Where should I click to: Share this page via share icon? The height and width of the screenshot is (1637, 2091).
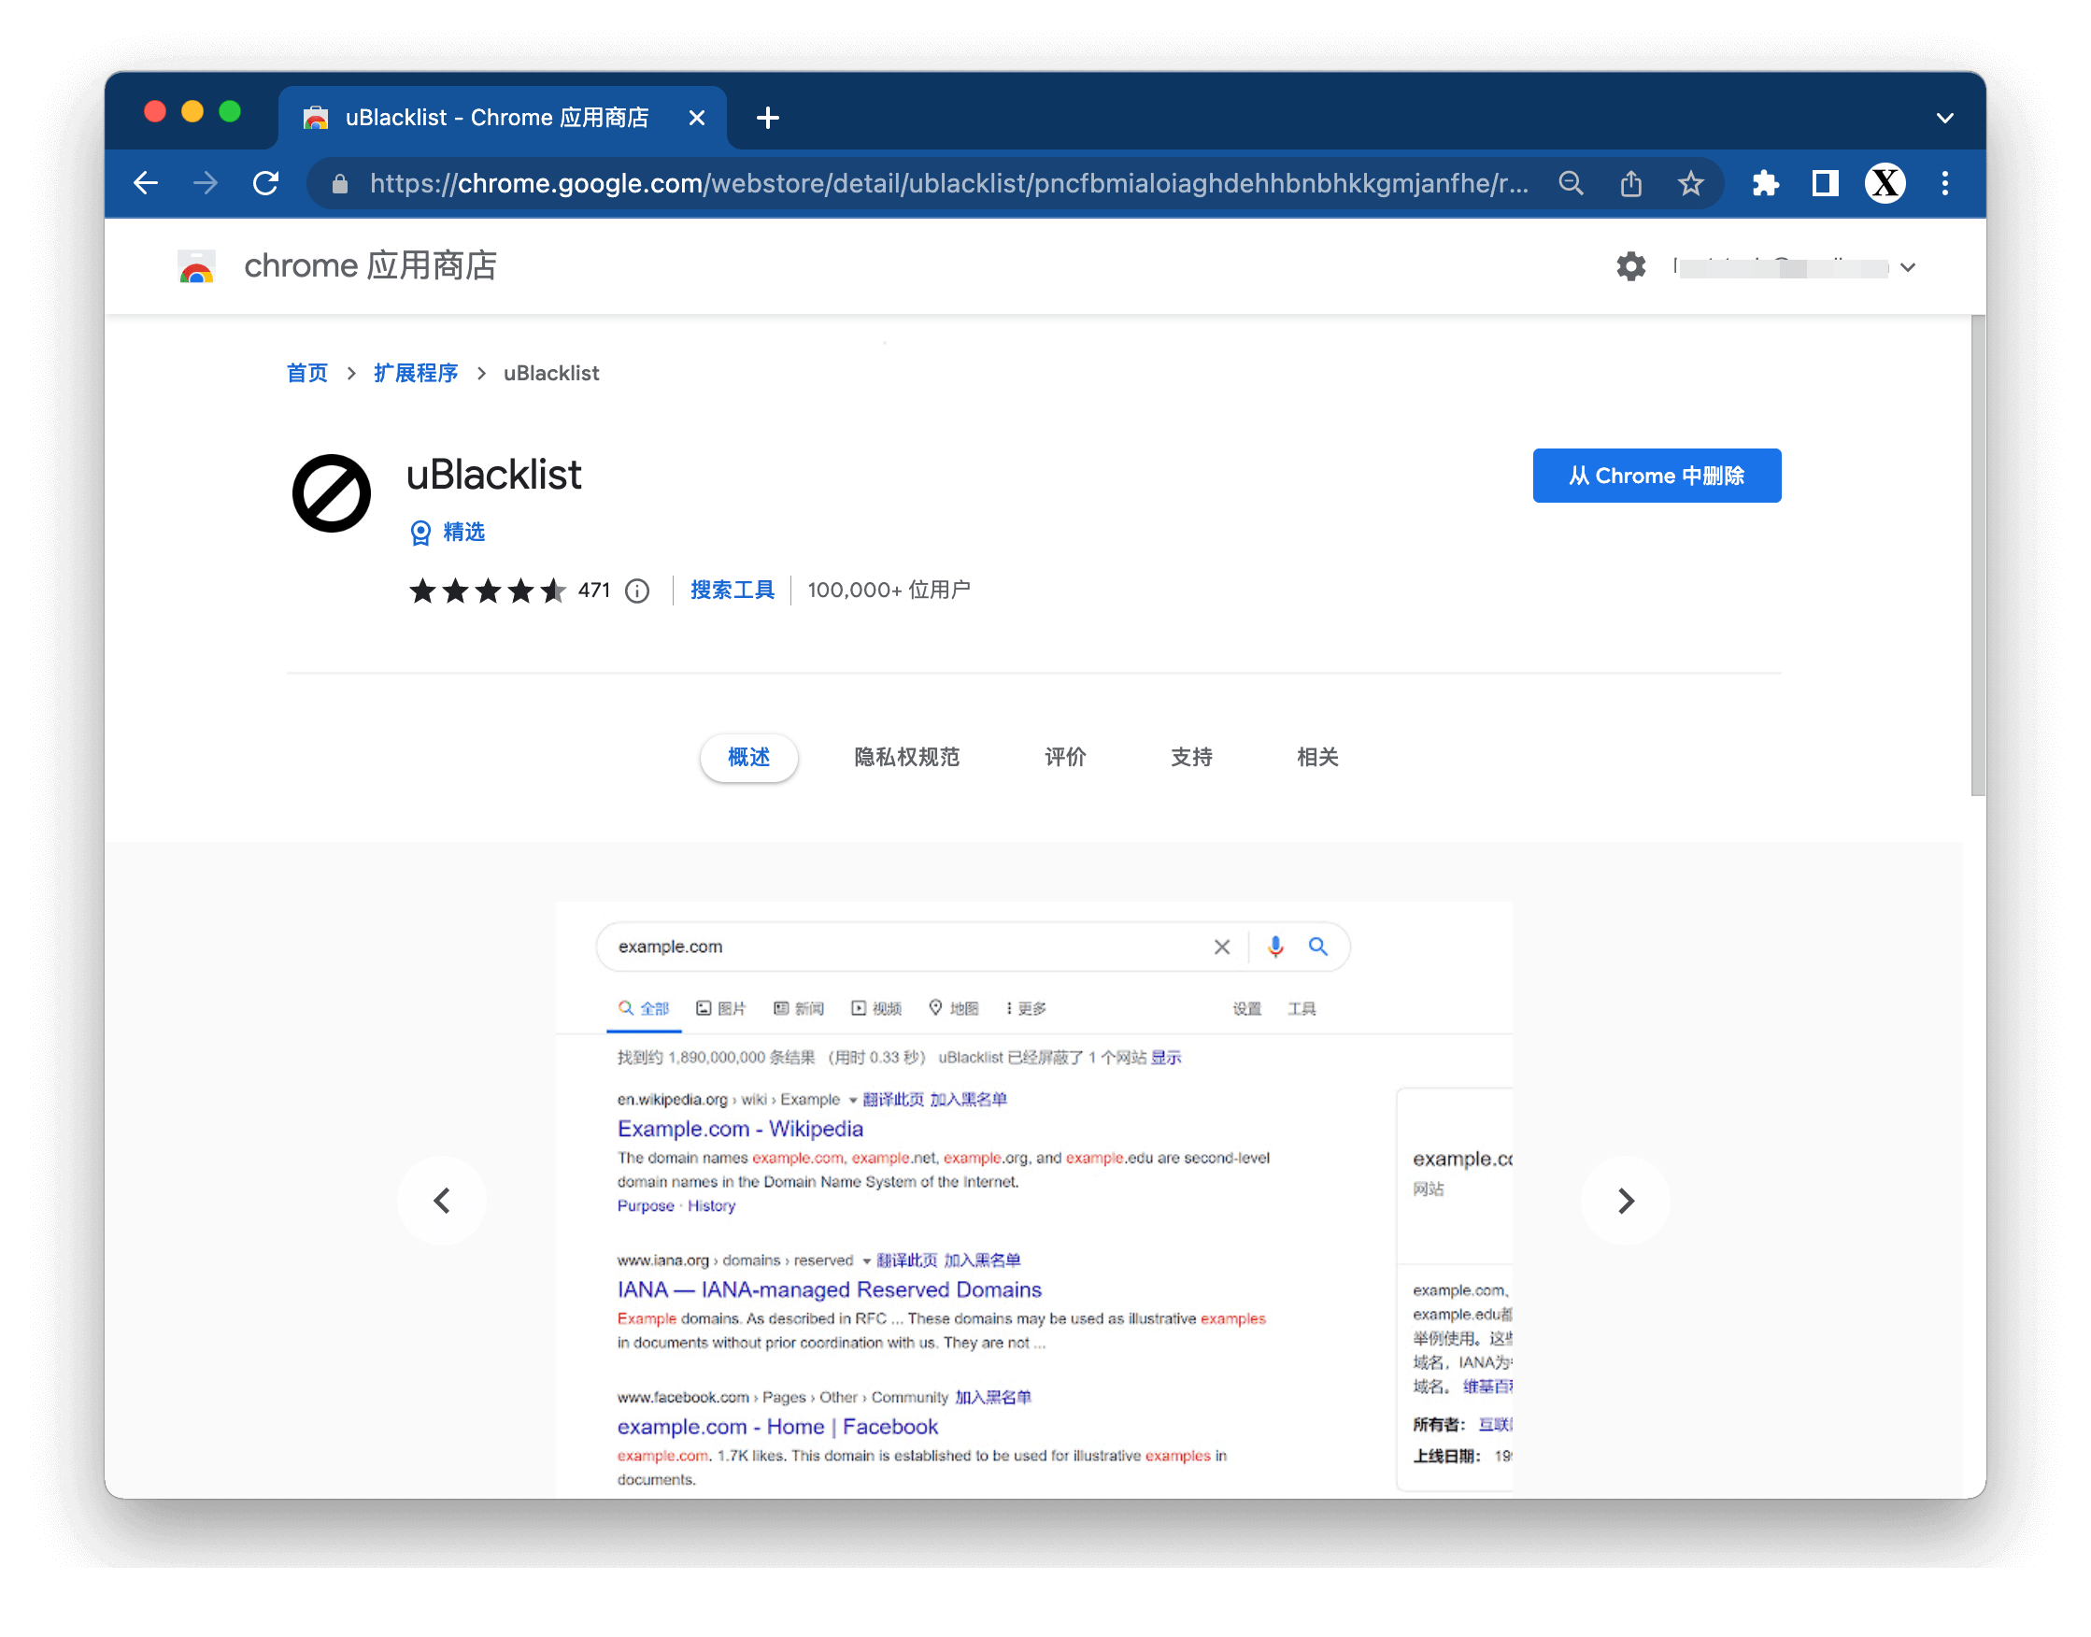click(x=1630, y=183)
